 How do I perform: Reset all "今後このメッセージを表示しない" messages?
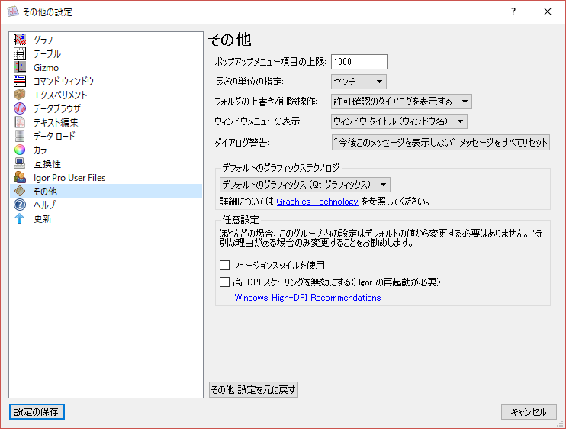[x=441, y=142]
